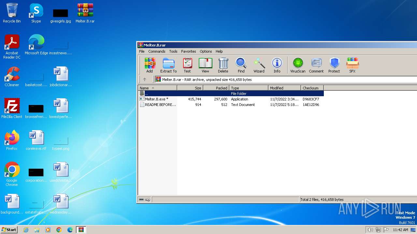
Task: Select Acrobat Reader DC desktop shortcut
Action: pyautogui.click(x=12, y=47)
